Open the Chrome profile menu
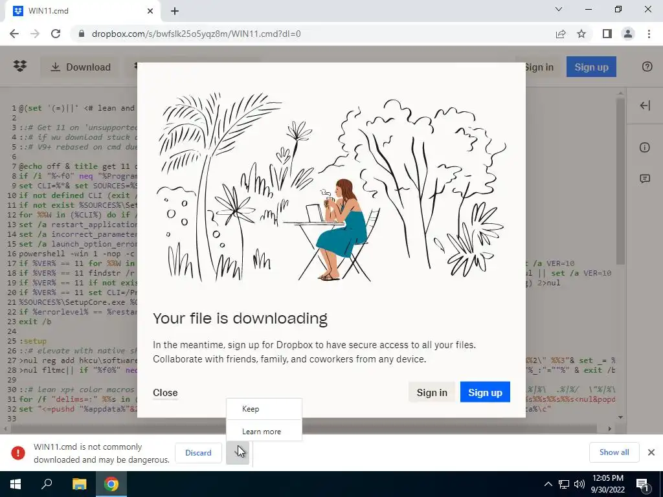Image resolution: width=663 pixels, height=497 pixels. [628, 34]
